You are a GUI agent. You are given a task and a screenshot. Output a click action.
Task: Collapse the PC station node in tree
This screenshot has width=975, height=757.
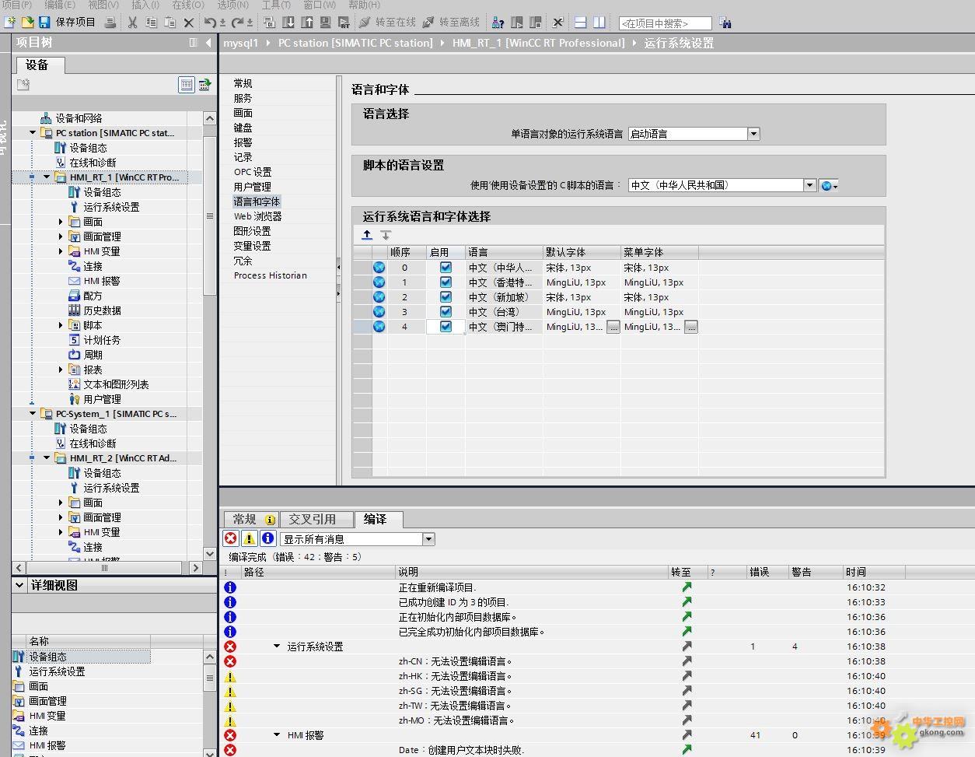tap(33, 133)
